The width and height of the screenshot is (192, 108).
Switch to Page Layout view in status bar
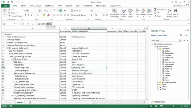(156, 106)
